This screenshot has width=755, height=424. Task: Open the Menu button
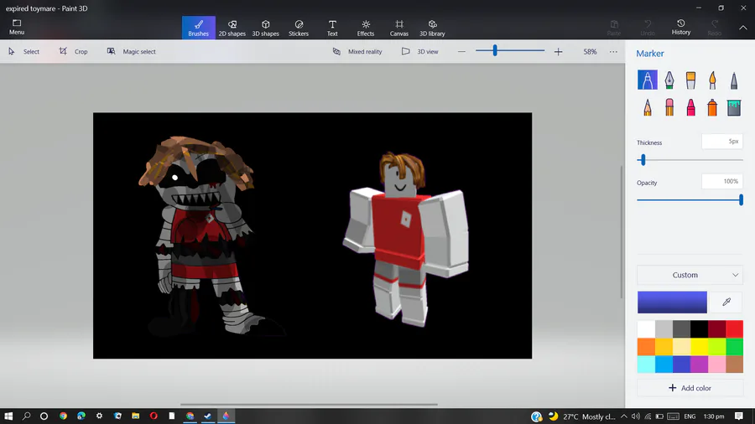(17, 28)
